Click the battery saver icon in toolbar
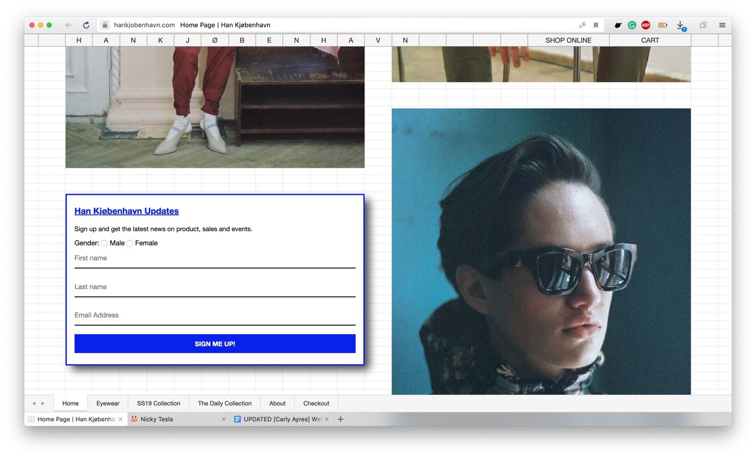The image size is (756, 458). [x=663, y=25]
